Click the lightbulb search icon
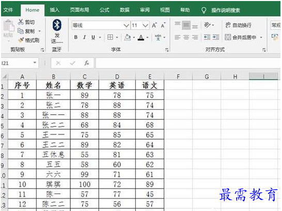Viewport: 282px width, 211px height. click(x=203, y=10)
